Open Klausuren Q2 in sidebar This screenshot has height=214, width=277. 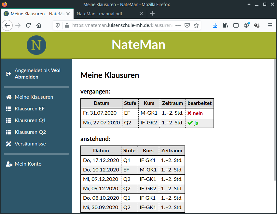[30, 132]
